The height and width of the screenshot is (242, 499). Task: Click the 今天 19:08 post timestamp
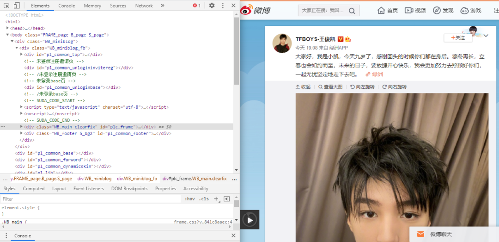pyautogui.click(x=306, y=48)
